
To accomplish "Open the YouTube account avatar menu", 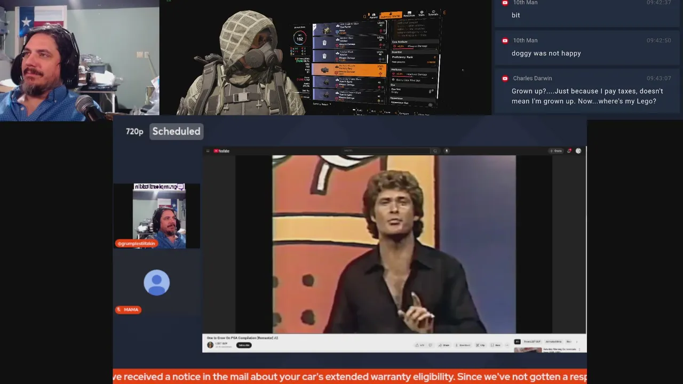I will pos(578,151).
